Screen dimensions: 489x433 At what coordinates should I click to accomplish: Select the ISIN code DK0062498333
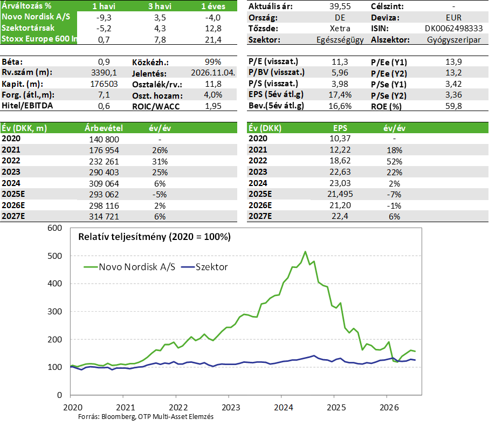(x=454, y=29)
